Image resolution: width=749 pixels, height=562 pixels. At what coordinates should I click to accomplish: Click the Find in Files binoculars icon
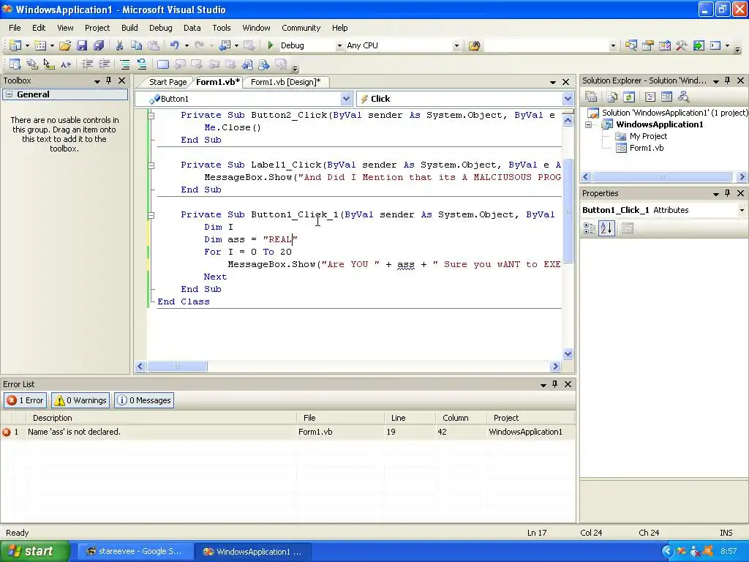[474, 45]
